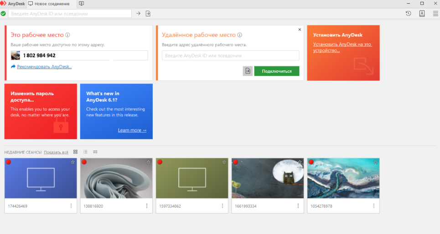Open session thumbnail 174426469
This screenshot has width=440, height=234.
pos(41,179)
